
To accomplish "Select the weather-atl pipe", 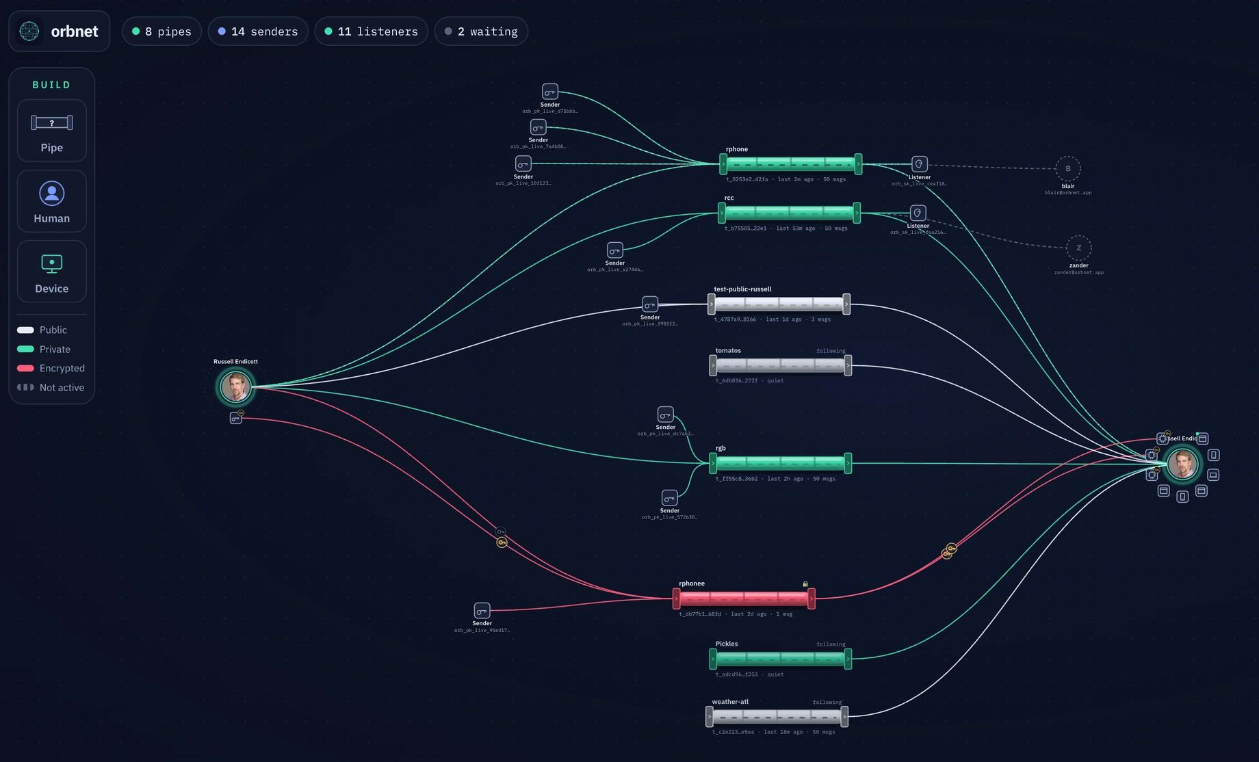I will tap(777, 716).
